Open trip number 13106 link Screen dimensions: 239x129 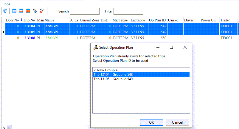30,38
